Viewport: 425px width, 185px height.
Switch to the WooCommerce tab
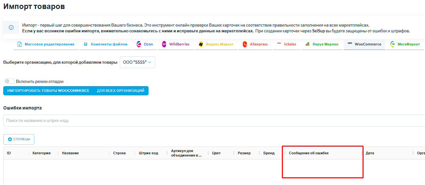coord(364,44)
